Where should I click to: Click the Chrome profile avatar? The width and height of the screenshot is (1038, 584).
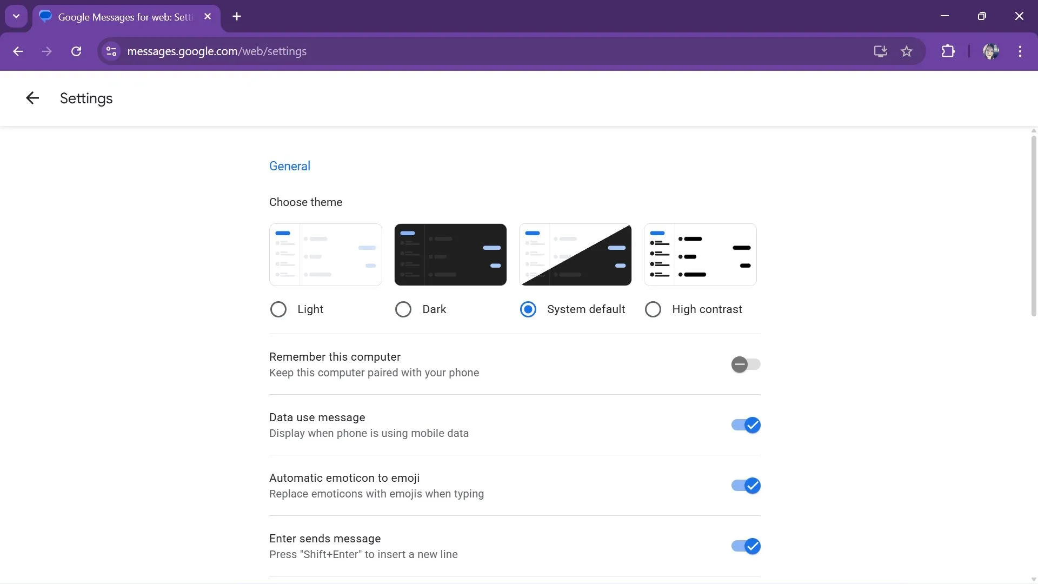[x=991, y=51]
